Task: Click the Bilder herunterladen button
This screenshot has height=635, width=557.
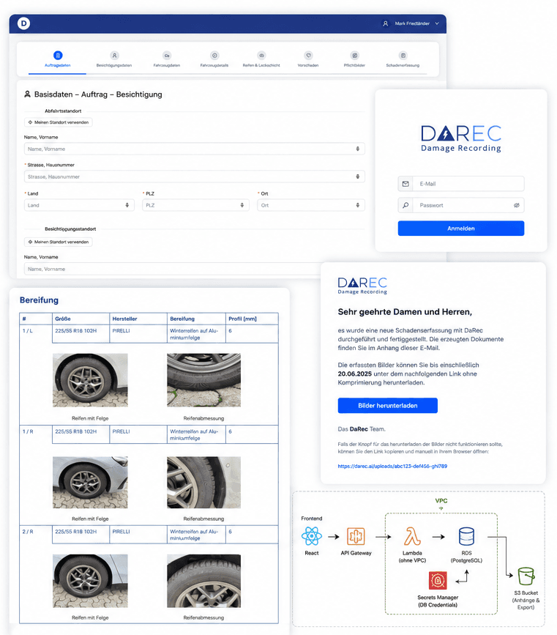Action: pyautogui.click(x=387, y=405)
